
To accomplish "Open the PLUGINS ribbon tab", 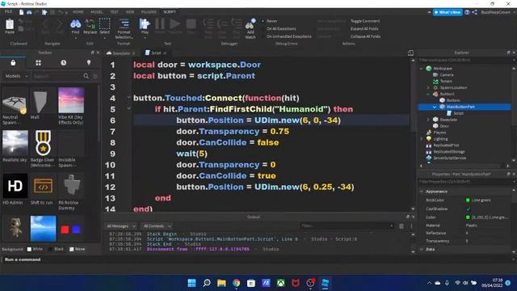I will tap(149, 12).
